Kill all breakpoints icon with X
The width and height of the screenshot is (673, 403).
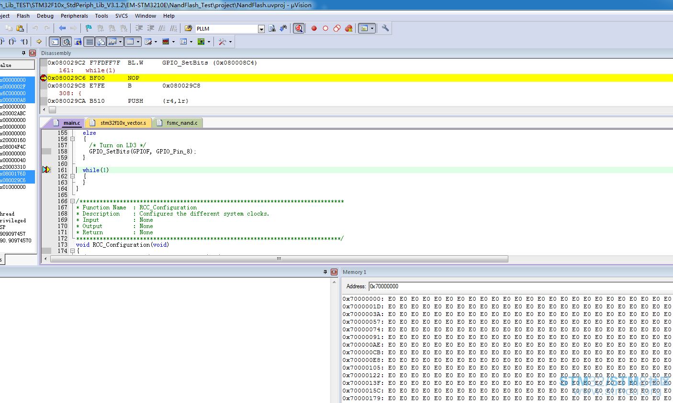pyautogui.click(x=348, y=28)
